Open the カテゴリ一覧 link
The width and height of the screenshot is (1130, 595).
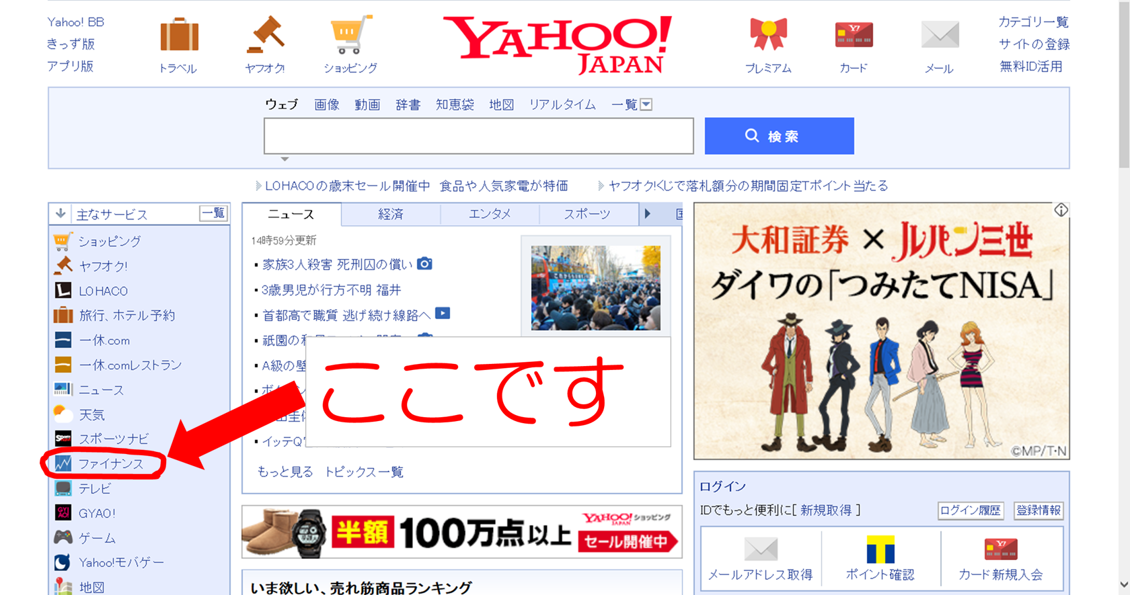pos(1033,22)
